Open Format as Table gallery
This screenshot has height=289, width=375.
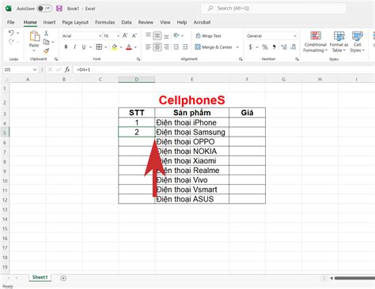point(339,42)
